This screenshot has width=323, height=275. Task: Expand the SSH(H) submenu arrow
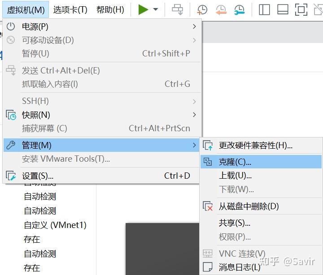(x=194, y=101)
